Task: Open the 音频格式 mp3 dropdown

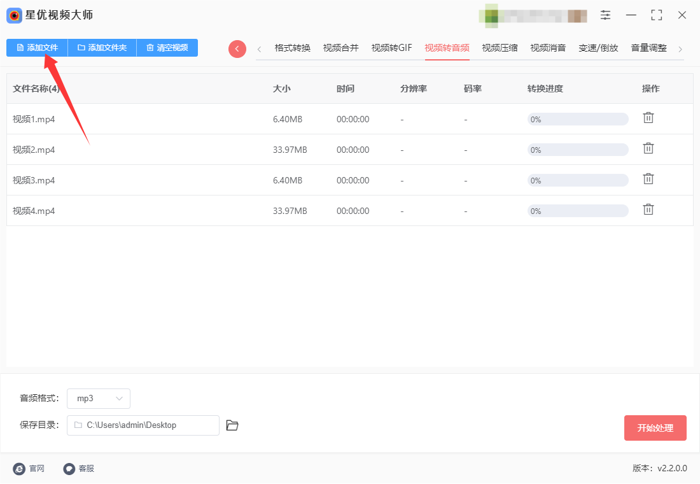Action: pos(99,399)
